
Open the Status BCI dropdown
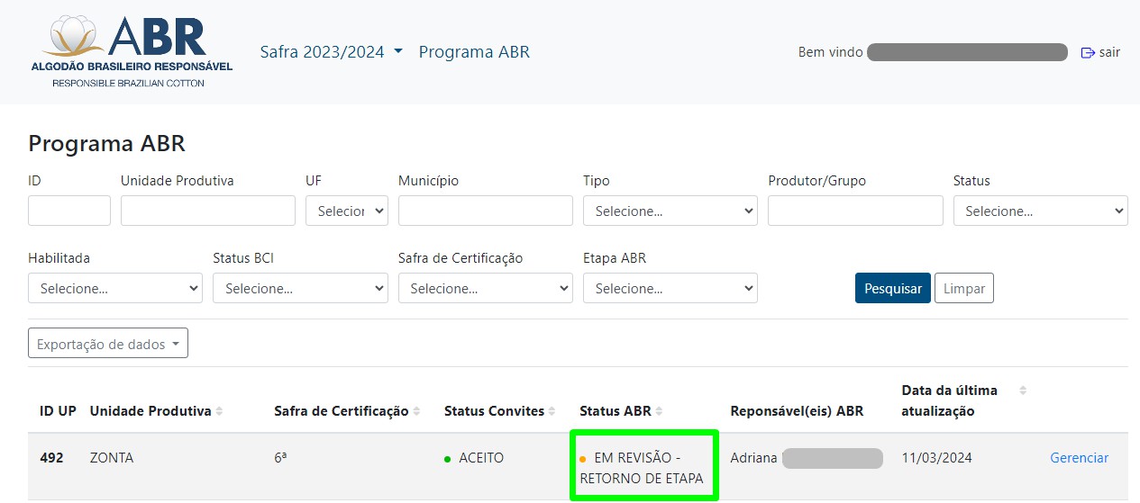coord(299,288)
